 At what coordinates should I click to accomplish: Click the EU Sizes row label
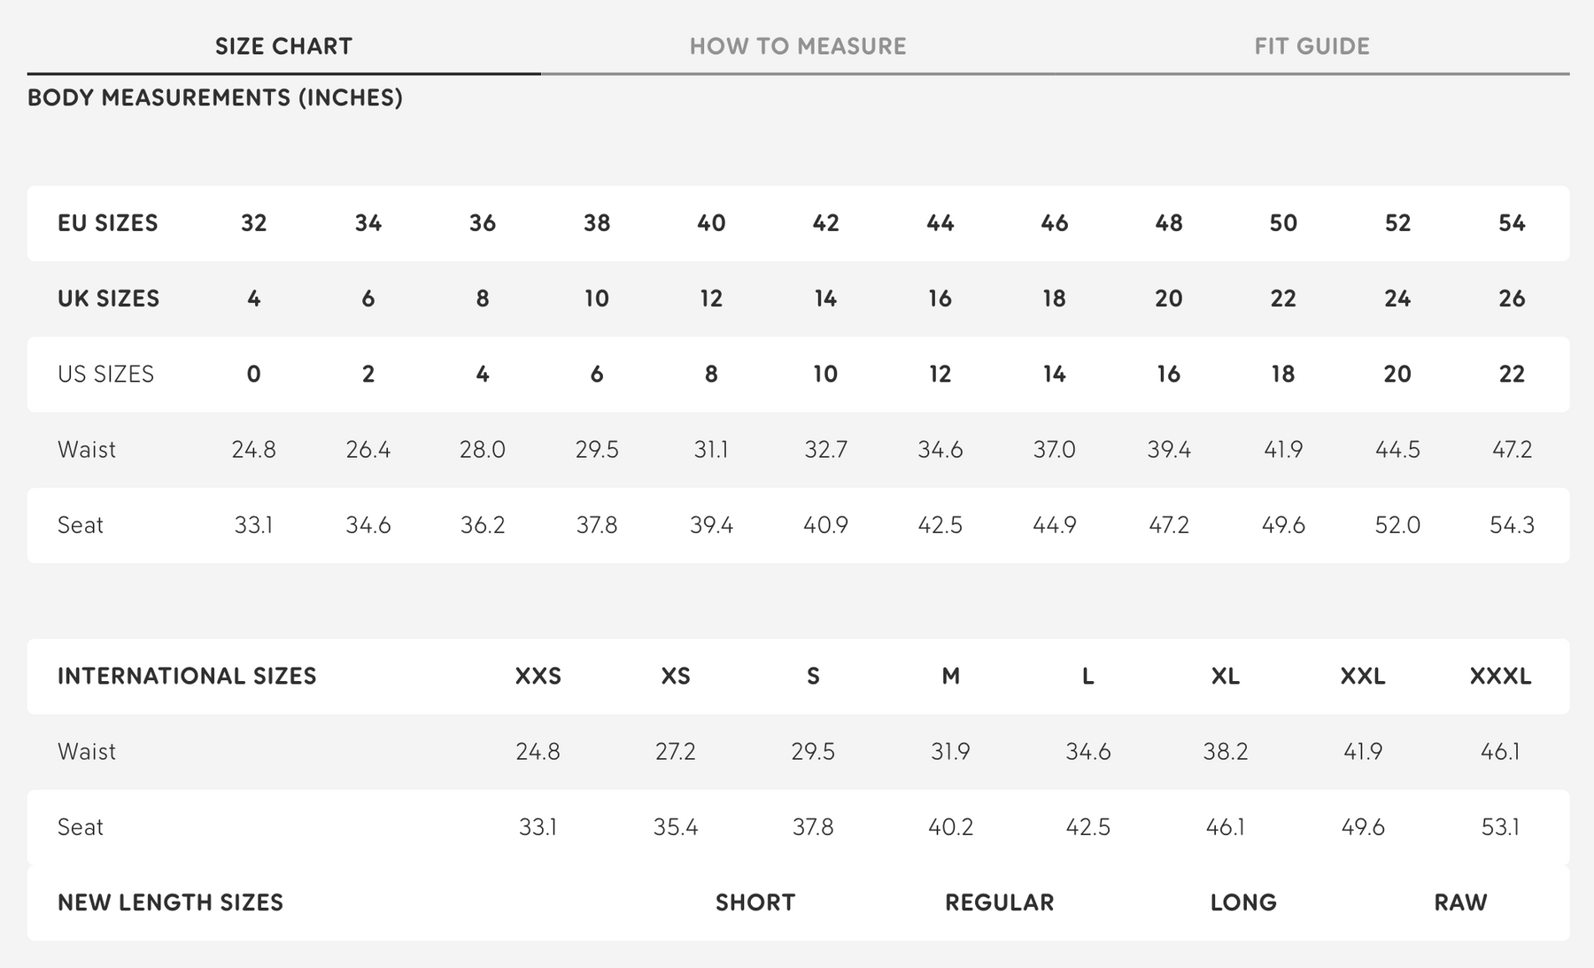point(108,223)
